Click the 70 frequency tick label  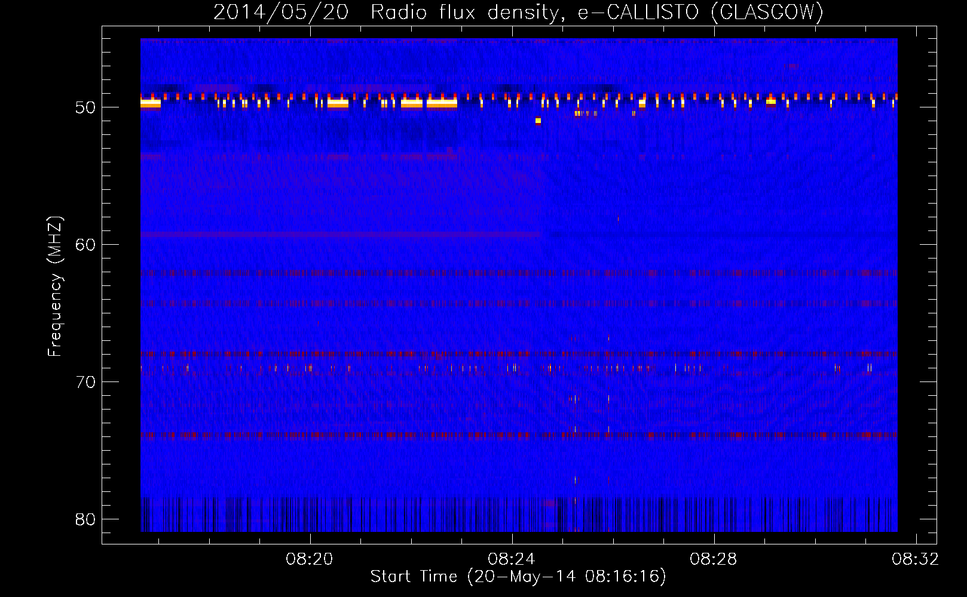85,382
